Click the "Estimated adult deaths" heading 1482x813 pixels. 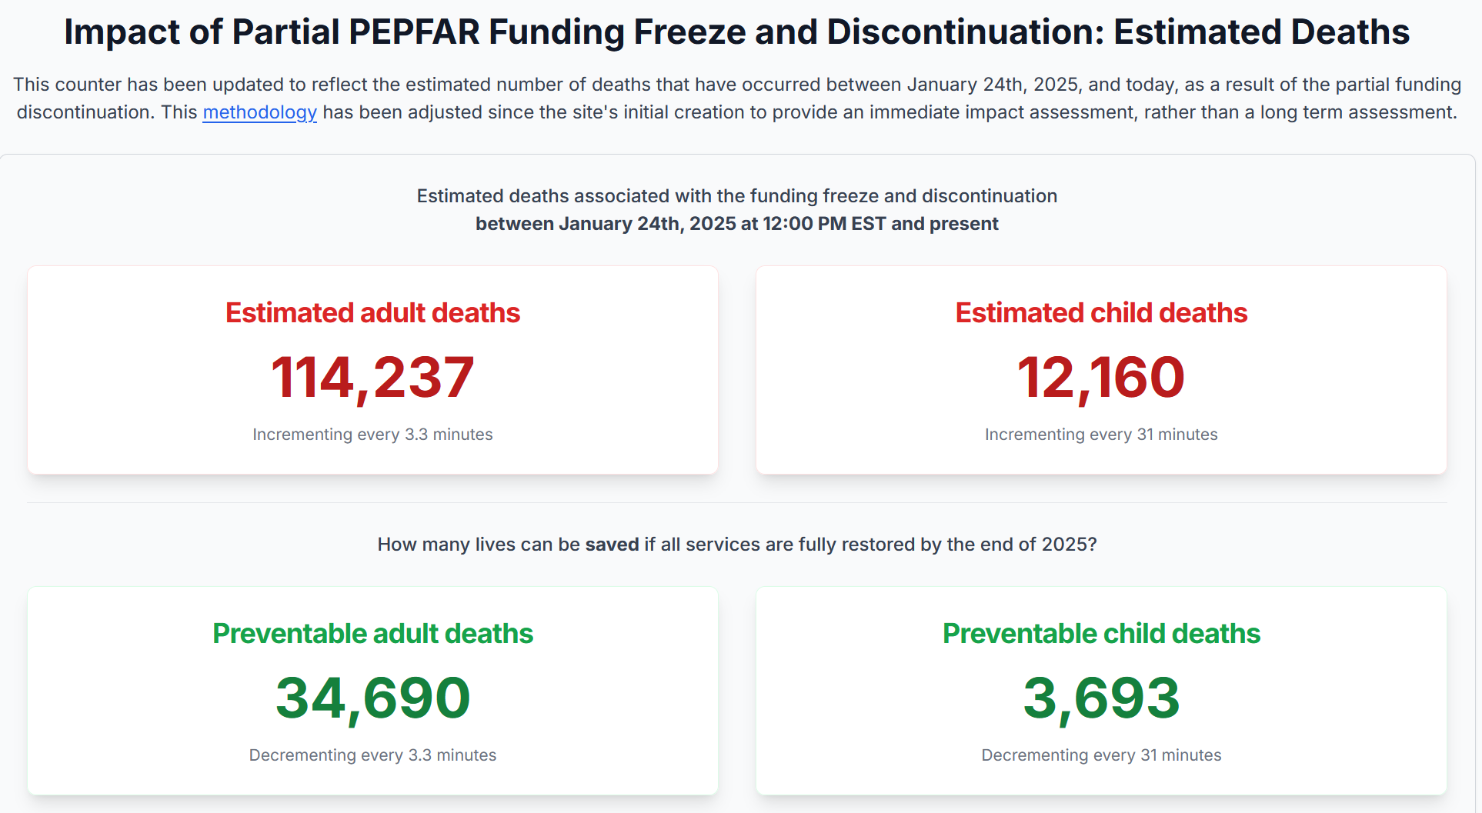pyautogui.click(x=372, y=313)
